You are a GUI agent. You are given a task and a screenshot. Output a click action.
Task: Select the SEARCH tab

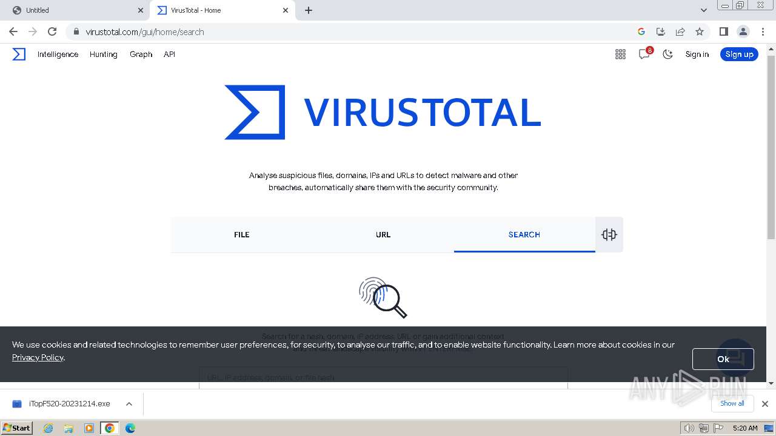tap(524, 235)
